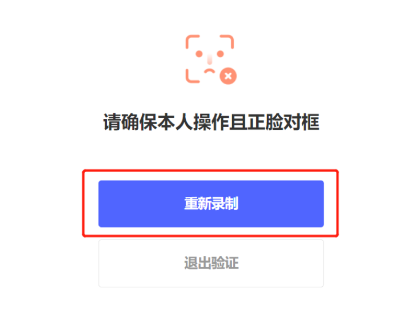Viewport: 419px width, 326px height.
Task: Click the orange X error badge
Action: tap(228, 76)
